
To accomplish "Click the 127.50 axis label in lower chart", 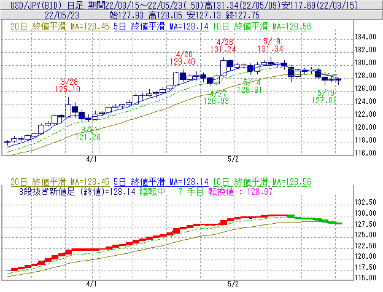I will coord(365,224).
